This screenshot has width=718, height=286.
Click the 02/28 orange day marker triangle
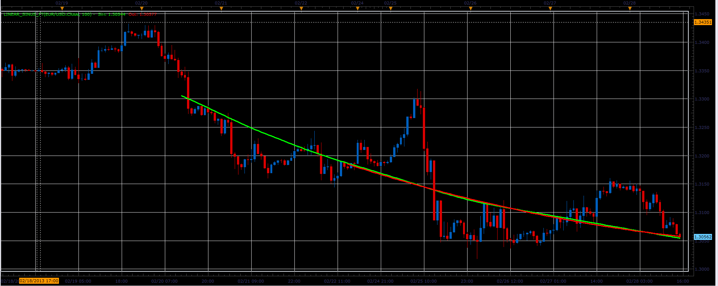click(630, 9)
